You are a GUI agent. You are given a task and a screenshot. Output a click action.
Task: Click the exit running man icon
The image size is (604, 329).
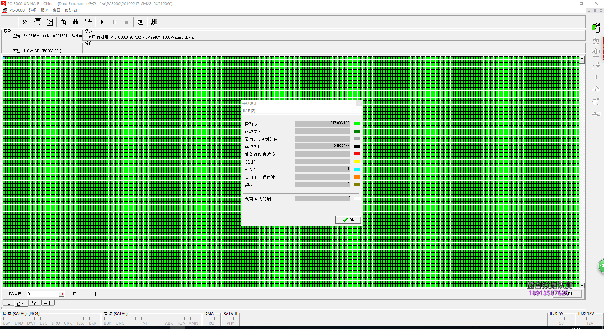point(154,22)
